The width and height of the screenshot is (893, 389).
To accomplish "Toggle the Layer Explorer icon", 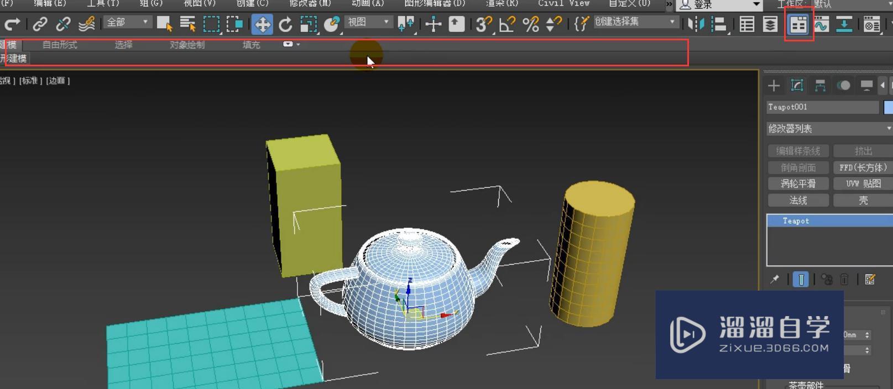I will (x=770, y=24).
